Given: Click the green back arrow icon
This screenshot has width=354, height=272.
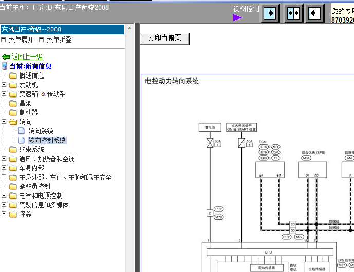Looking at the screenshot, I should pyautogui.click(x=6, y=57).
